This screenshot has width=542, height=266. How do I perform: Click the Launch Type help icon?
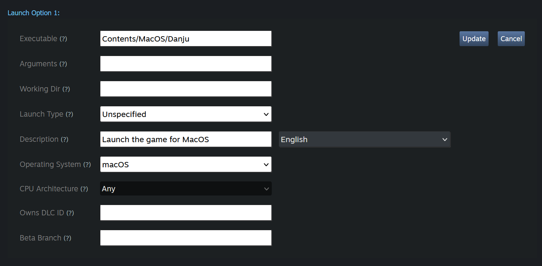(x=70, y=114)
